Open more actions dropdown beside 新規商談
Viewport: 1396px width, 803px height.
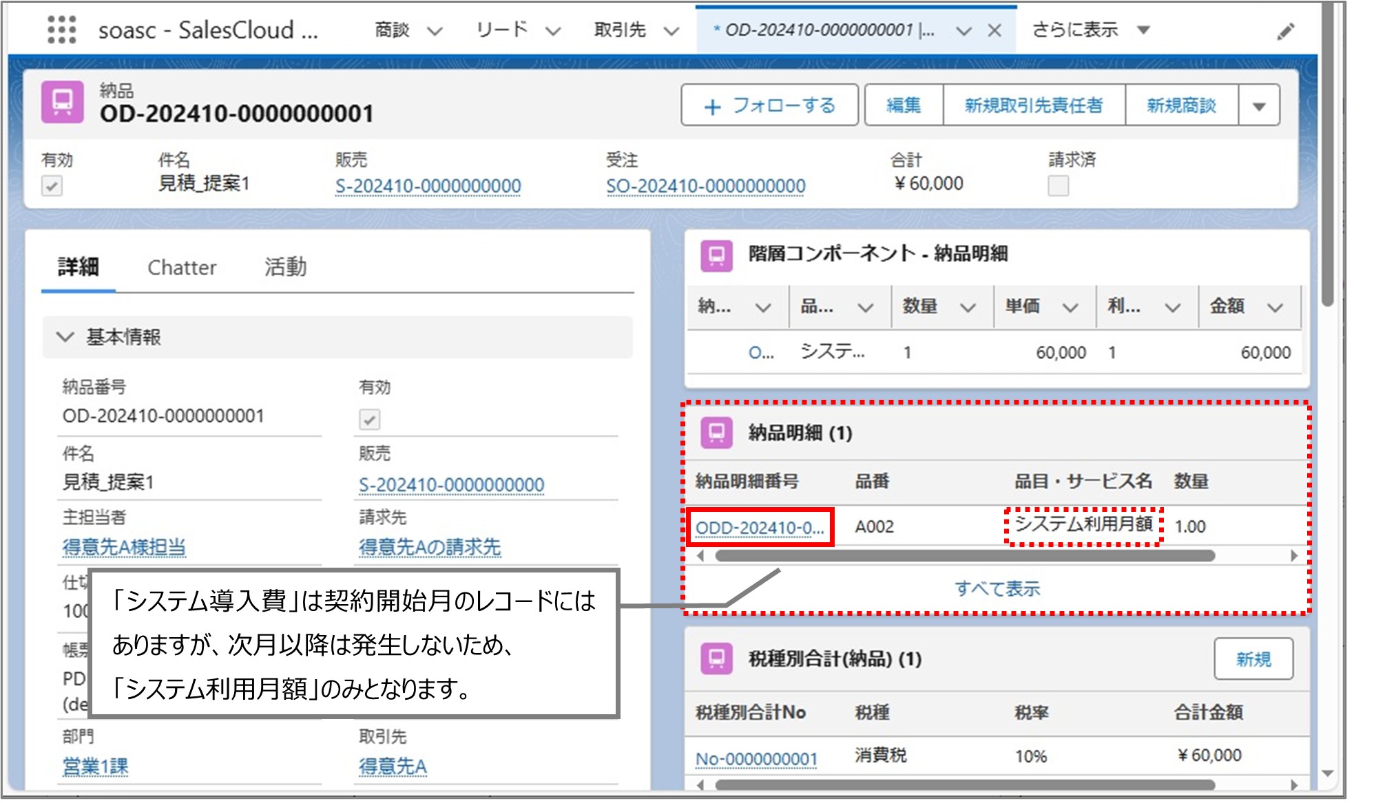[x=1259, y=105]
